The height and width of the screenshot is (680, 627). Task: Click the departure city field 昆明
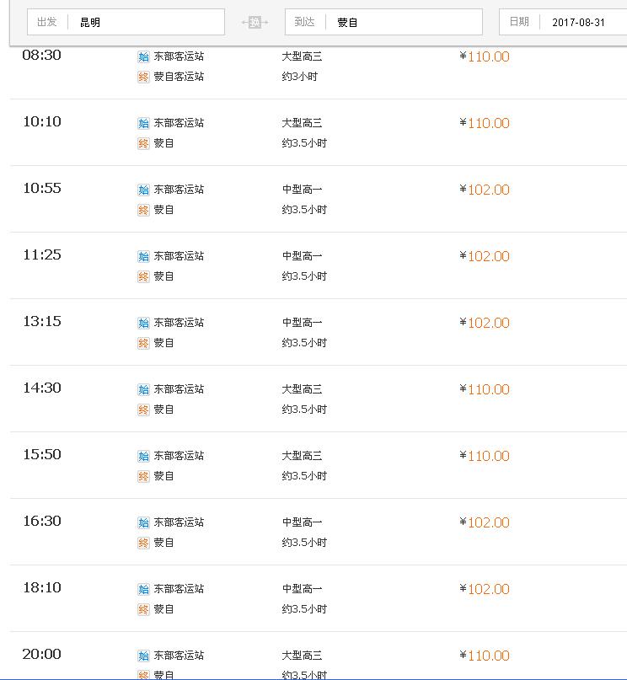click(x=126, y=22)
